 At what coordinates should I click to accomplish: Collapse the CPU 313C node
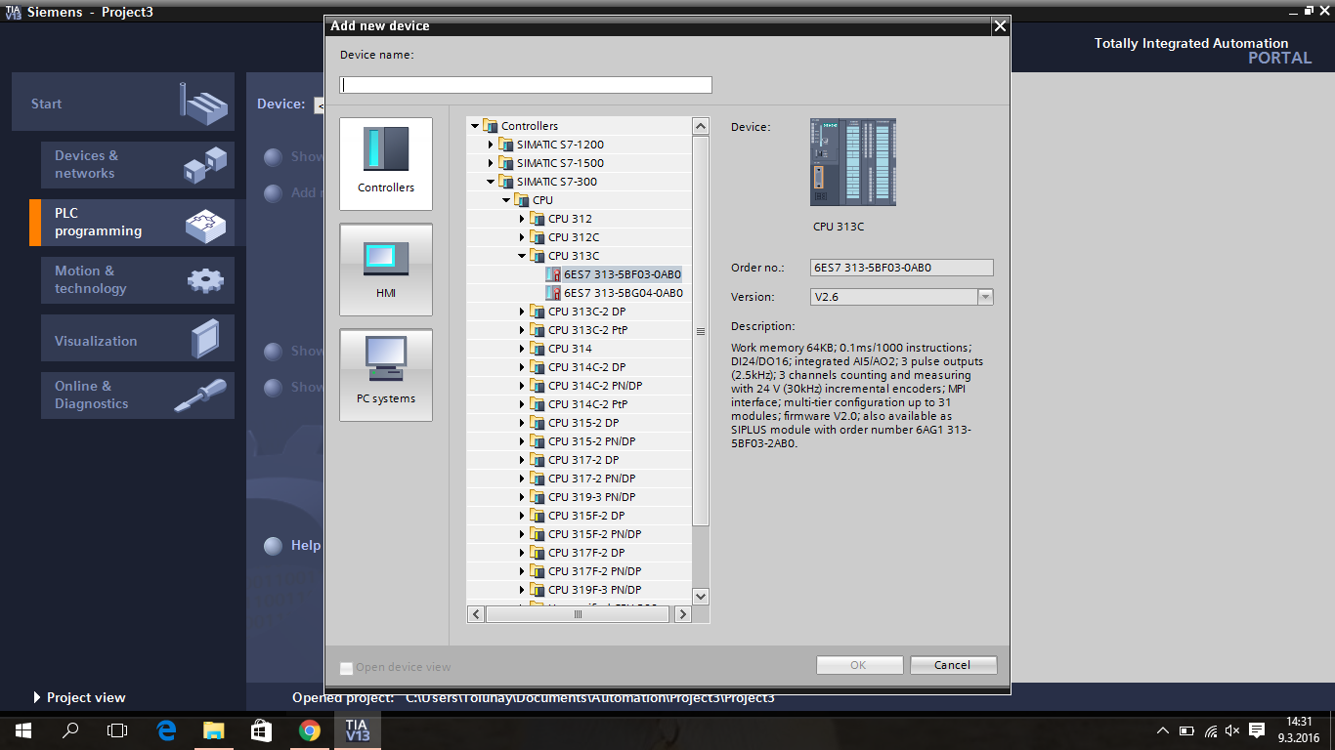click(522, 256)
